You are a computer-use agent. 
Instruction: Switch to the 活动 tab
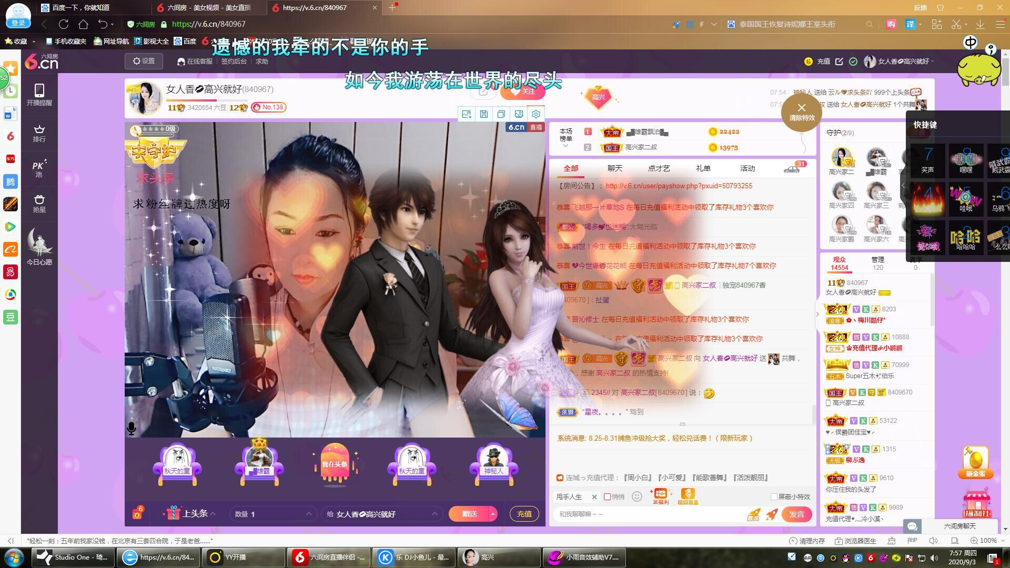[748, 168]
